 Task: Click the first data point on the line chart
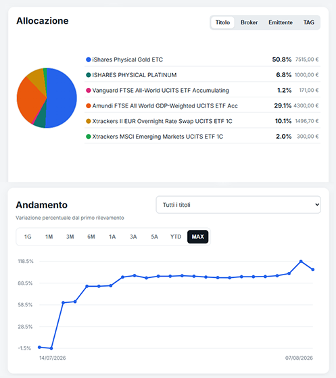[39, 347]
